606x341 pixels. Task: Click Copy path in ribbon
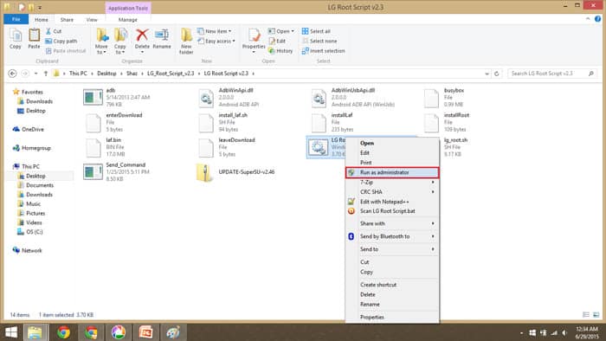[61, 41]
